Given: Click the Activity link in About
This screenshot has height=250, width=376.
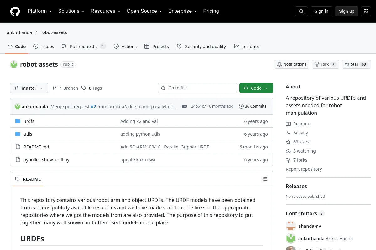Looking at the screenshot, I should click(x=297, y=133).
